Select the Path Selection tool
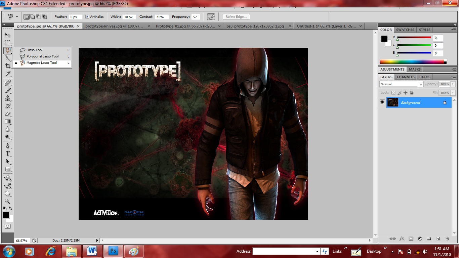This screenshot has width=459, height=258. (x=7, y=162)
